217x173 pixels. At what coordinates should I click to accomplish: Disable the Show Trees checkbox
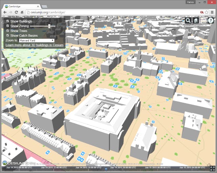pos(8,31)
